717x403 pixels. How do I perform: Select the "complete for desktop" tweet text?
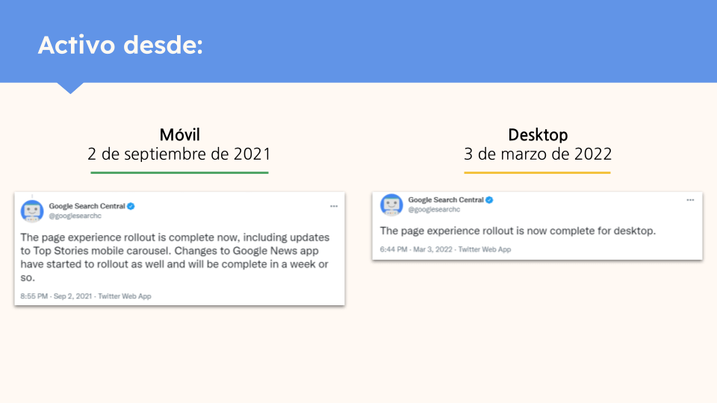pos(518,231)
